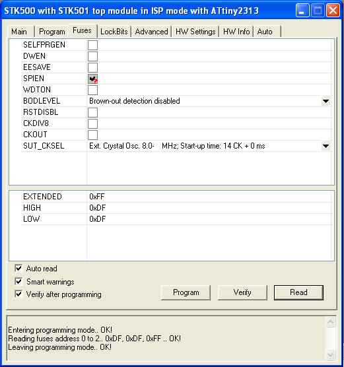Toggle the Smart warnings checkbox
The width and height of the screenshot is (344, 367).
tap(18, 281)
